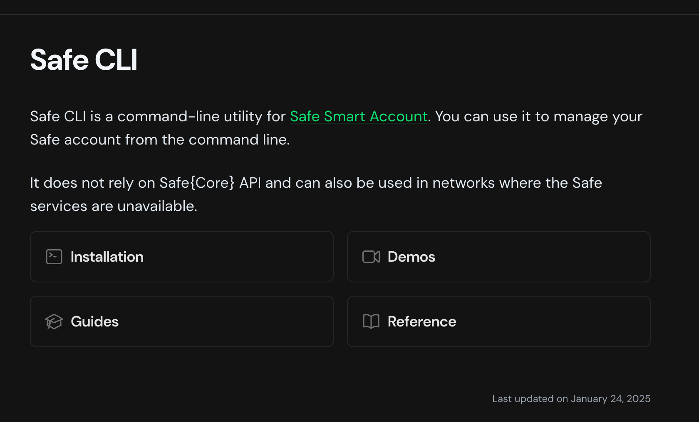The image size is (699, 422).
Task: Open the Installation card
Action: pos(182,257)
